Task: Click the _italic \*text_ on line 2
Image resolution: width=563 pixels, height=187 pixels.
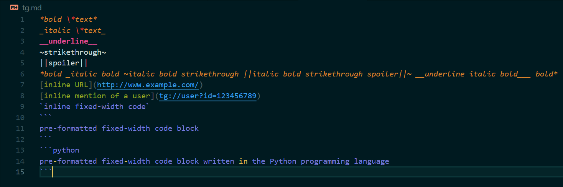Action: coord(72,30)
